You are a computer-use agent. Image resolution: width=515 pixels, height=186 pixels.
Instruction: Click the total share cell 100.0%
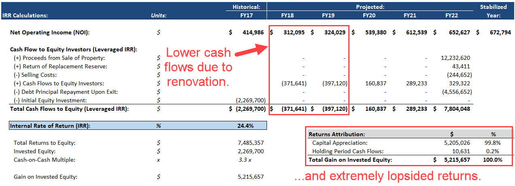tap(494, 160)
